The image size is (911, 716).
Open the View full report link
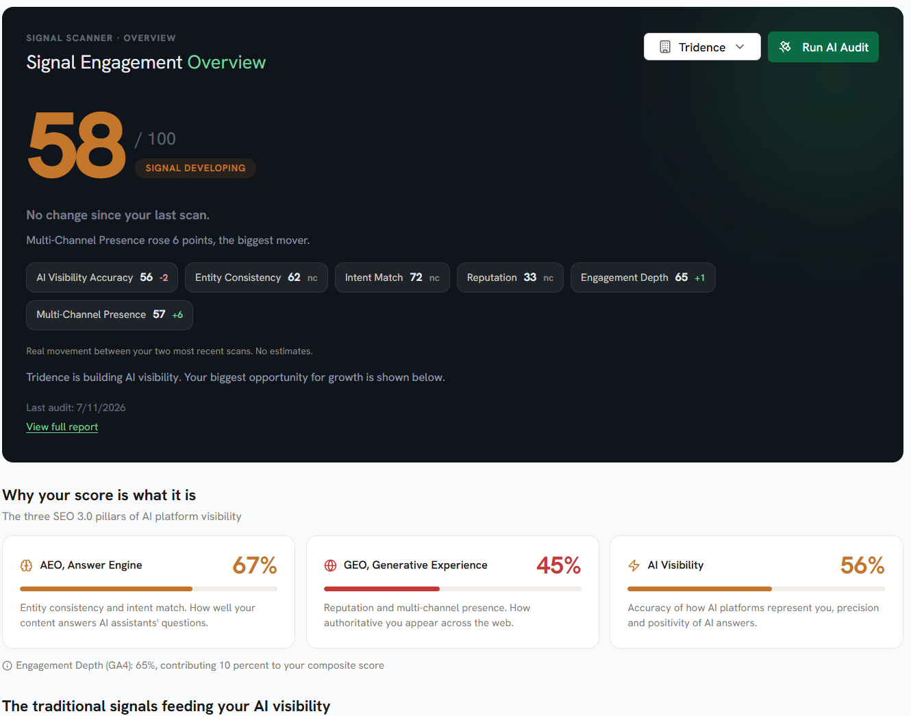[x=62, y=427]
